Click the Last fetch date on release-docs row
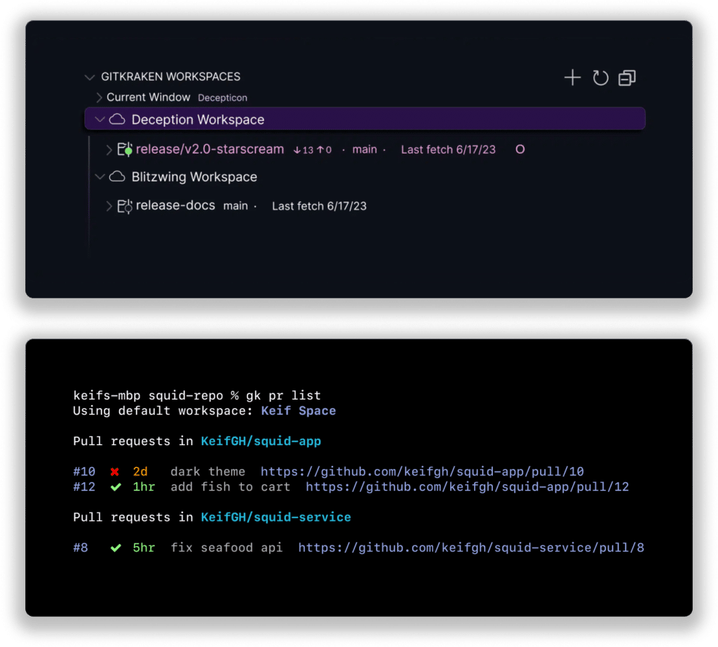 pyautogui.click(x=319, y=206)
